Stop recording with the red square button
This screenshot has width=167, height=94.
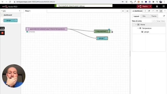coord(2,33)
